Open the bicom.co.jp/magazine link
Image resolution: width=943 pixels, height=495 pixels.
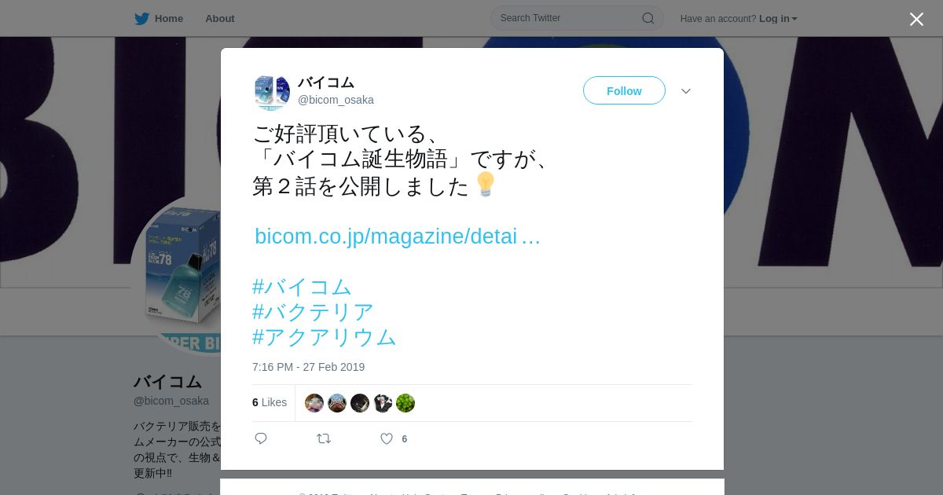398,236
